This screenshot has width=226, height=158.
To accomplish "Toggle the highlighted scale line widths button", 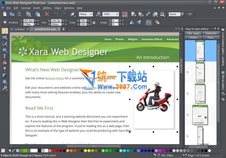I will 148,23.
